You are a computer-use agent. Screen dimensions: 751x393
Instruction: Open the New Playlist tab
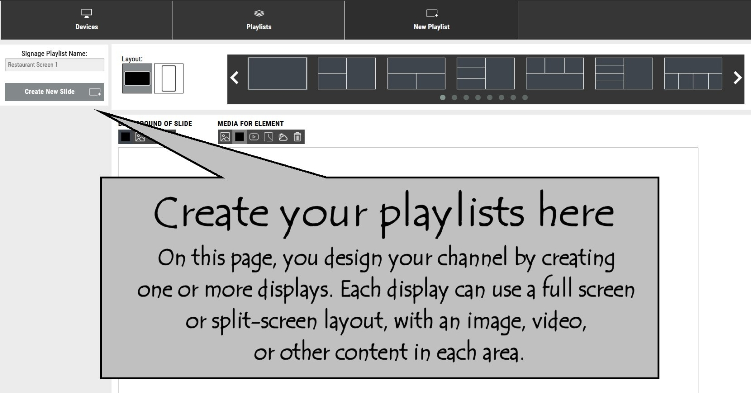point(431,20)
